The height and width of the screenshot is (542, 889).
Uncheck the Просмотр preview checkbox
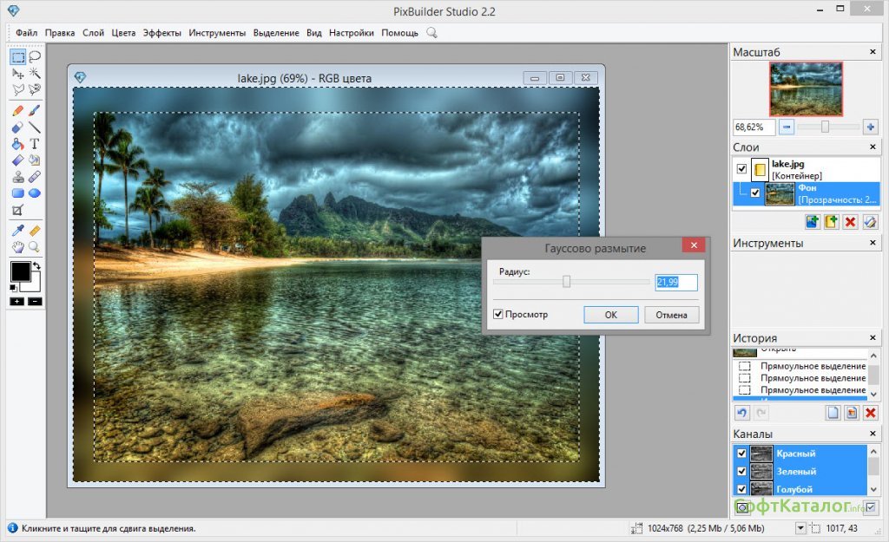point(497,314)
